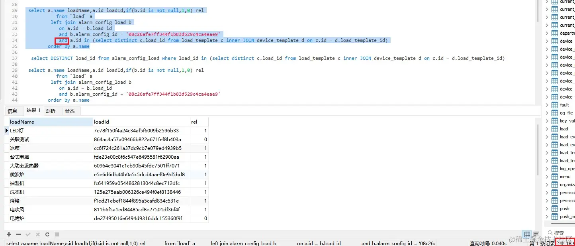Expand the organiza table node
575x246 pixels.
[x=547, y=185]
